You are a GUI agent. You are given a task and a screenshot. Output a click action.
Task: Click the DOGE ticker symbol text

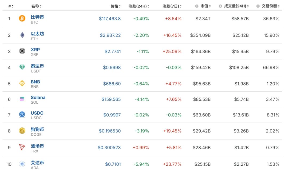pyautogui.click(x=36, y=135)
